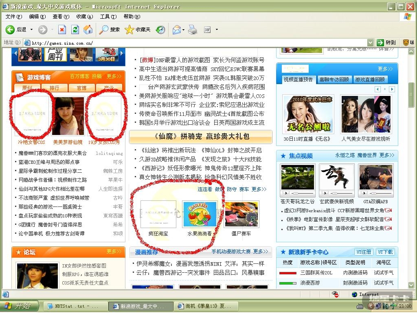Click 无名公测啦 live broadcast image
Viewport: 417px width, 313px height.
[x=308, y=114]
